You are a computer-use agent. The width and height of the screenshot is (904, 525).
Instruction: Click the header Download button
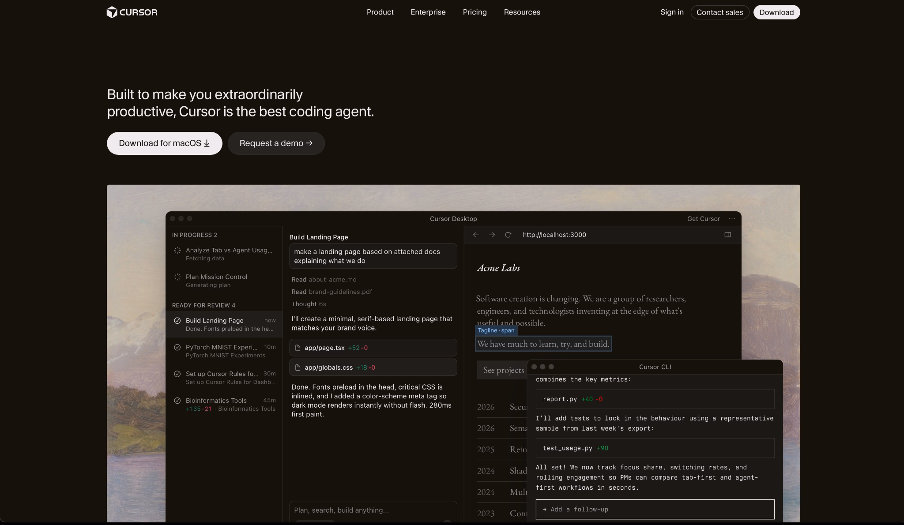(776, 12)
